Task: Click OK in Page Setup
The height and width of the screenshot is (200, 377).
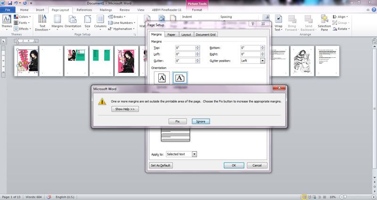Action: click(x=234, y=166)
